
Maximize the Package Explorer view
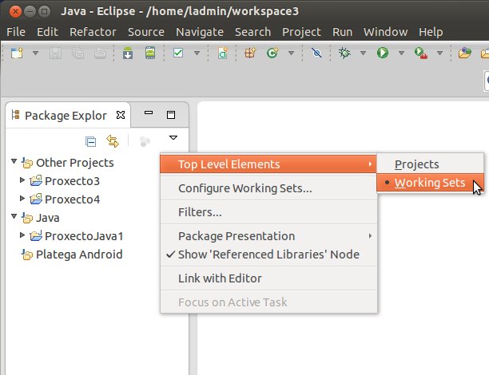[x=171, y=115]
